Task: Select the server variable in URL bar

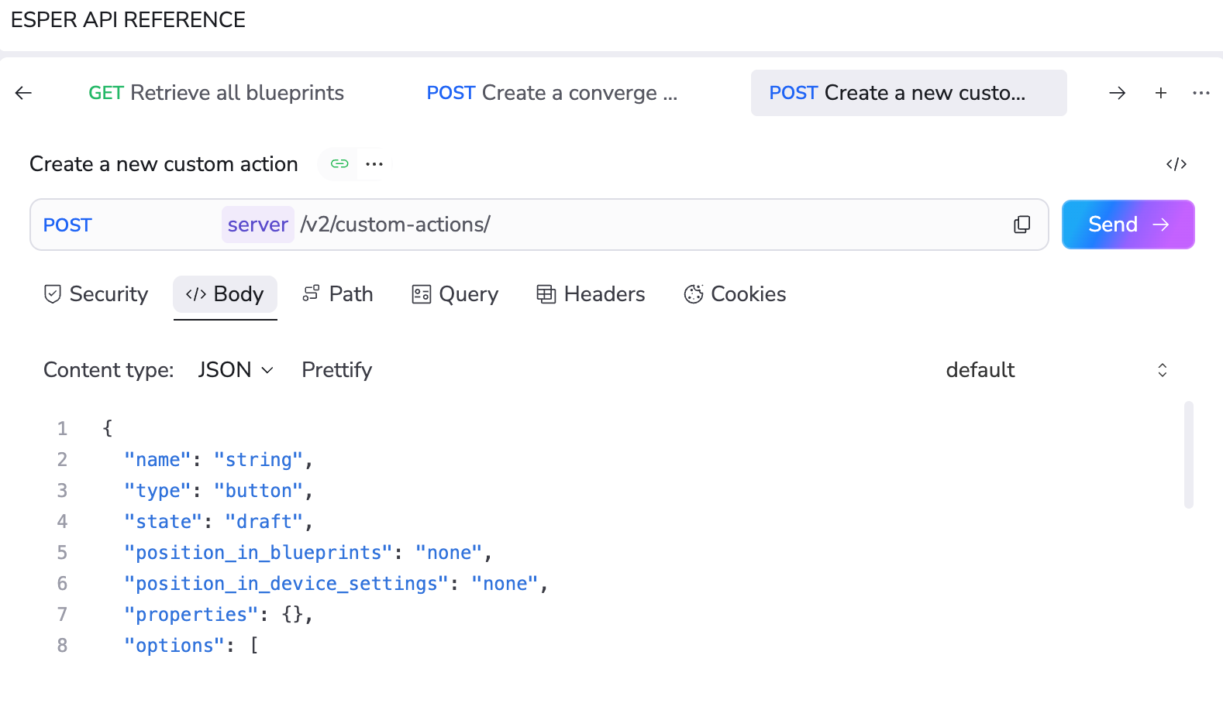Action: coord(257,225)
